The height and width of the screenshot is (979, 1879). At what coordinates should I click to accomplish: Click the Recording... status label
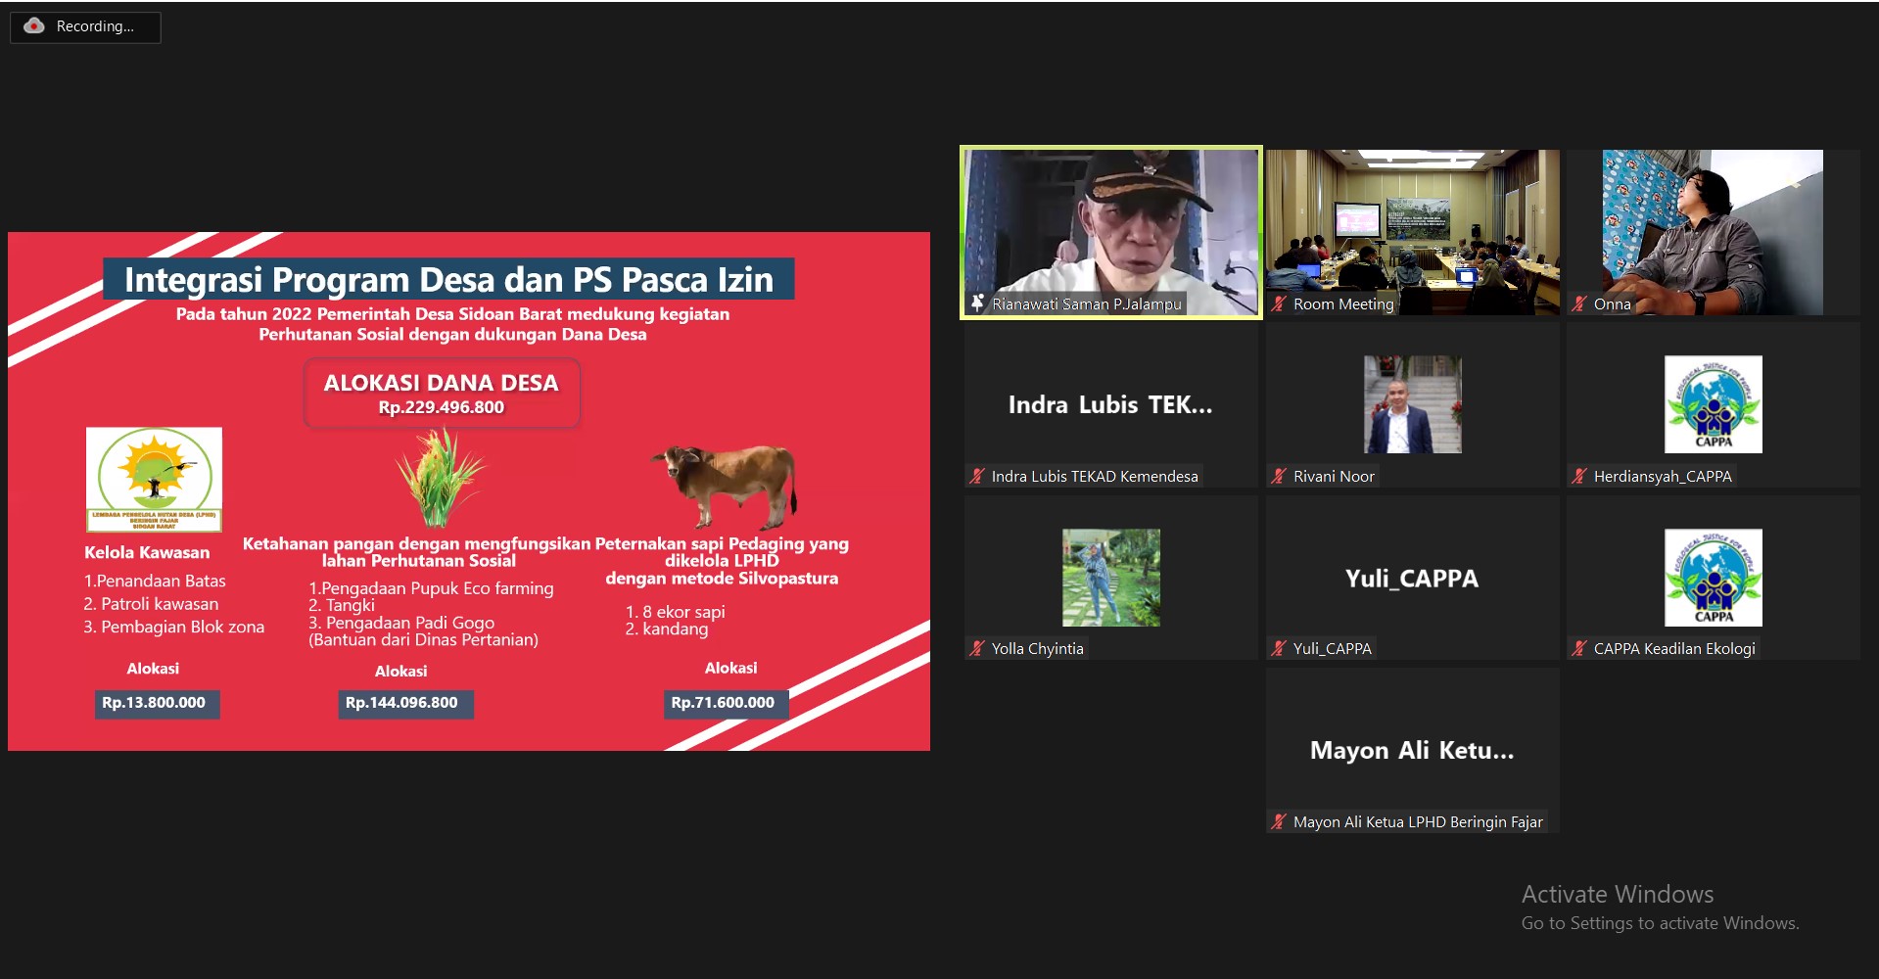pyautogui.click(x=95, y=26)
